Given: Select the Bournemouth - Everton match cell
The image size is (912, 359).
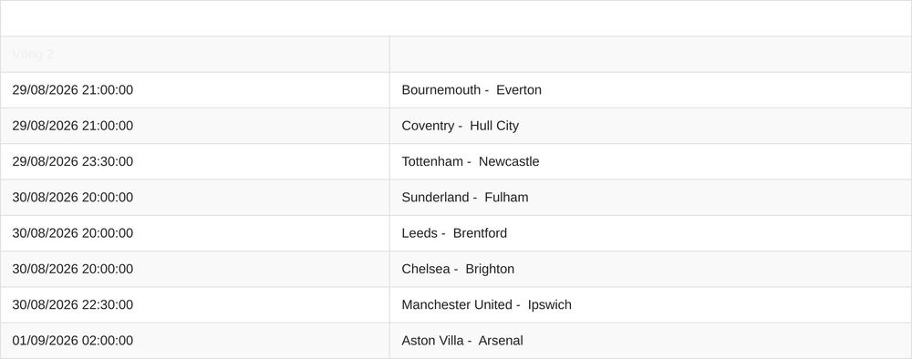Looking at the screenshot, I should pos(650,90).
